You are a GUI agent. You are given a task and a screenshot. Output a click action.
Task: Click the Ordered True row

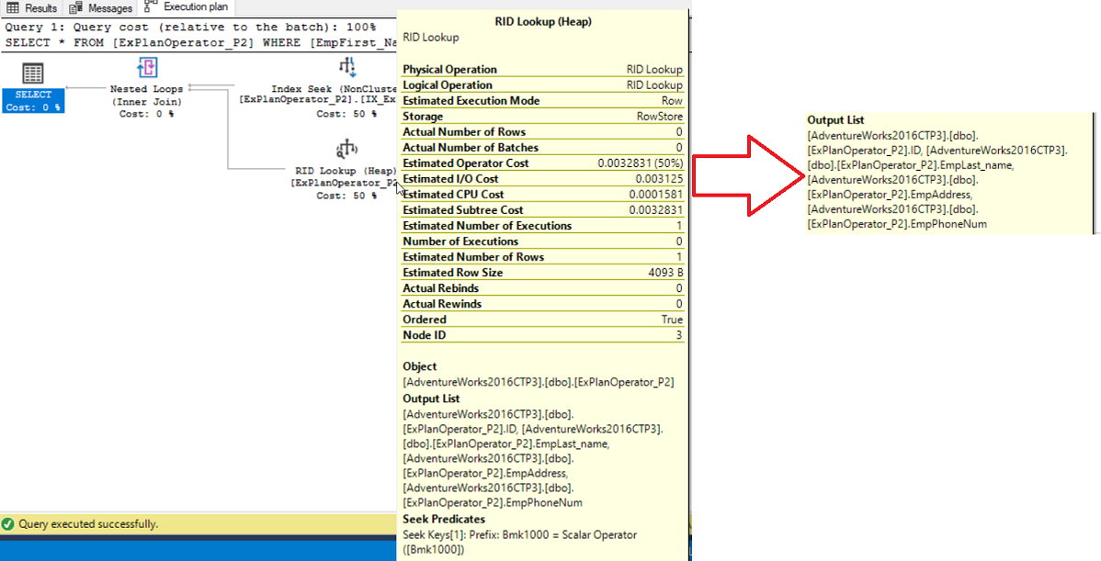point(543,320)
